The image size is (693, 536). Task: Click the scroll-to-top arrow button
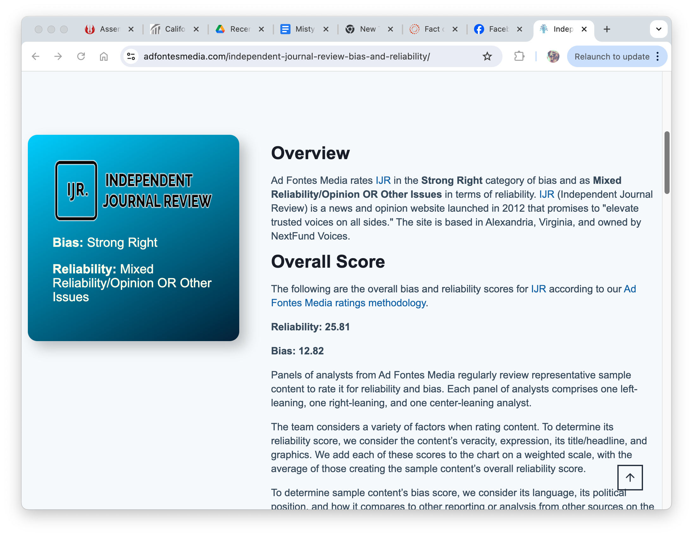629,477
